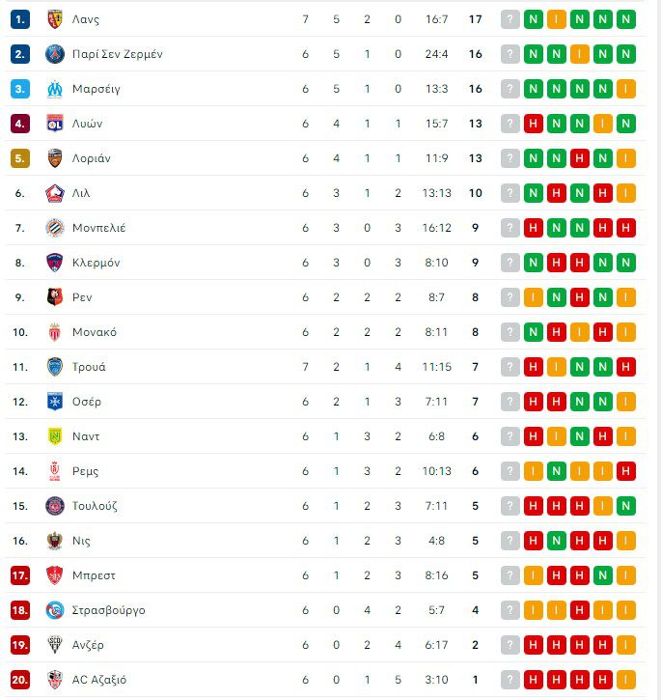Click the red relegation badge number 20
The image size is (661, 700).
[21, 680]
